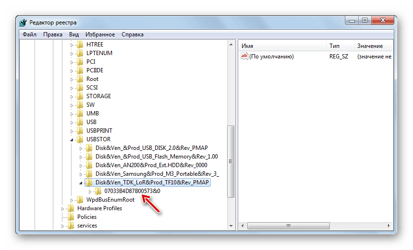Sort by the Тип column header
The height and width of the screenshot is (250, 413).
[340, 46]
